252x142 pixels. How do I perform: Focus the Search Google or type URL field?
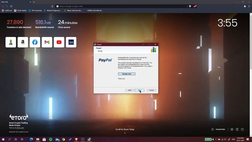pyautogui.click(x=121, y=6)
